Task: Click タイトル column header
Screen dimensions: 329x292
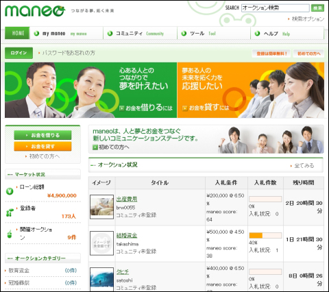Action: pos(160,183)
